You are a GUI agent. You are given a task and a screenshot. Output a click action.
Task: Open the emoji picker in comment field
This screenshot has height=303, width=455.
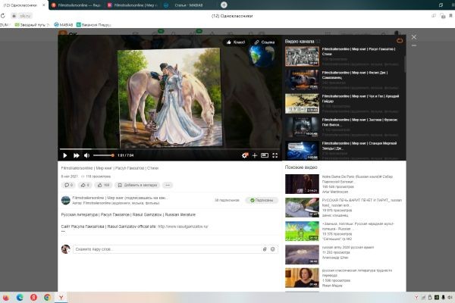[x=273, y=249]
